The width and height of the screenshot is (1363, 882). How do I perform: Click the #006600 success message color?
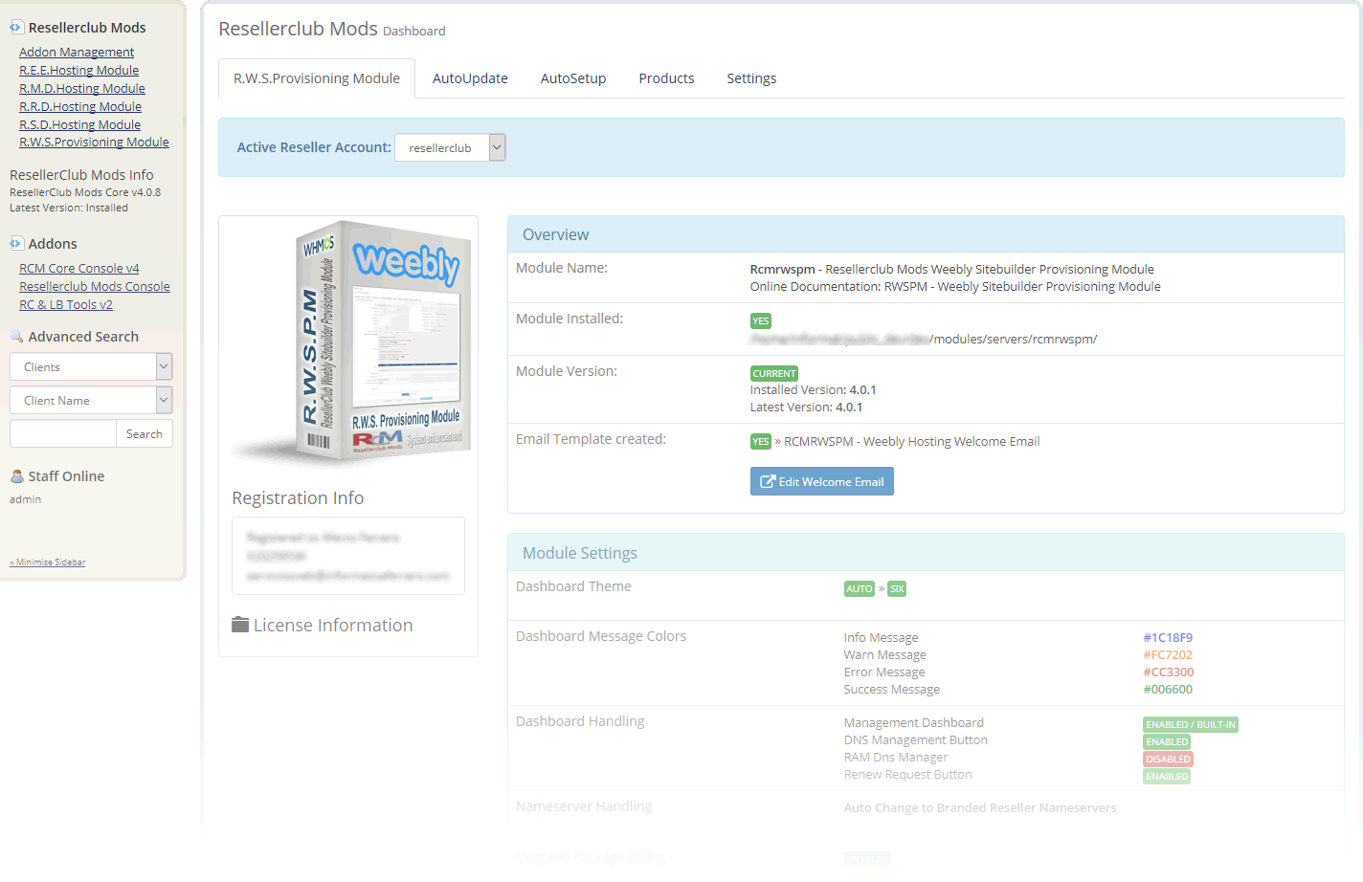1168,690
